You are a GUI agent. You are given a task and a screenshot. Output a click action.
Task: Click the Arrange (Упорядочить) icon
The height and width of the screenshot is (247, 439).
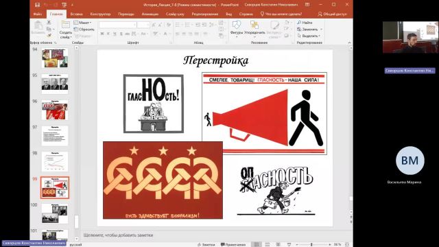[x=254, y=28]
